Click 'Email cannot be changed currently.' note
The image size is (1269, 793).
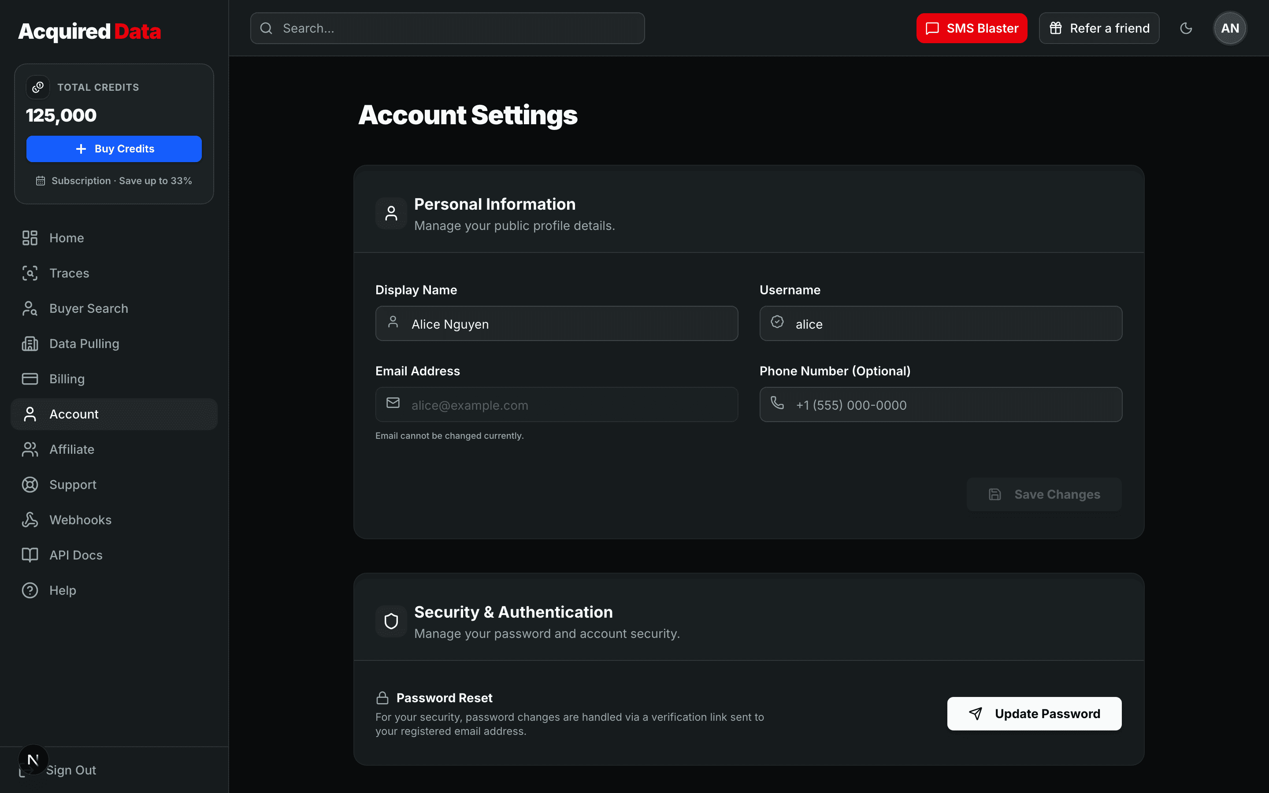[x=449, y=436]
